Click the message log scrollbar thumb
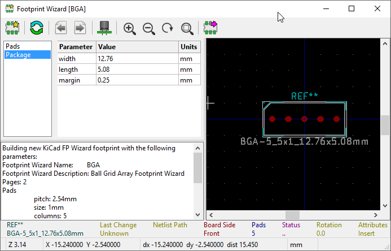This screenshot has height=251, width=391. coord(197,168)
